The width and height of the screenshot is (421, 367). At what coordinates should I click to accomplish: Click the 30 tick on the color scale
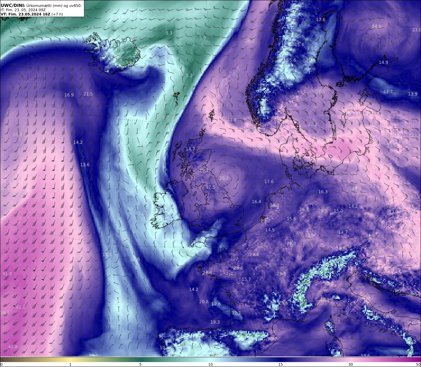(351, 364)
